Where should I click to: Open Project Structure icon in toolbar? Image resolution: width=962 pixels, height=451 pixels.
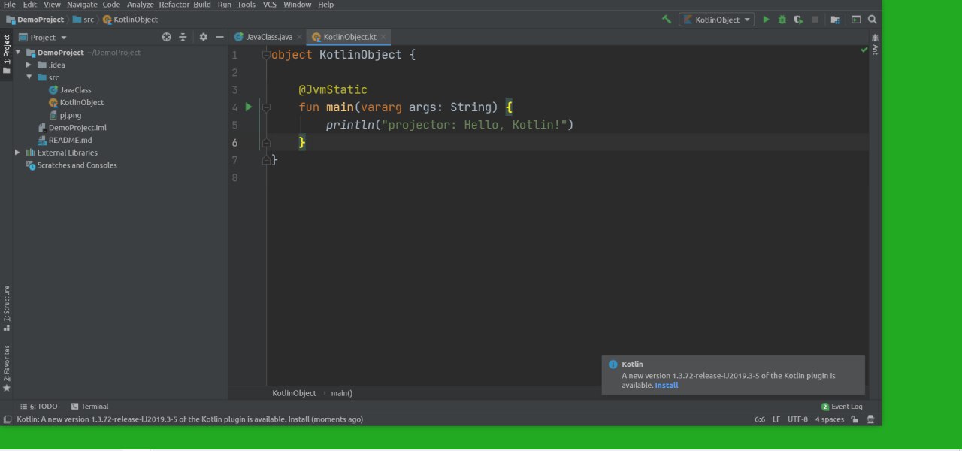click(x=836, y=20)
